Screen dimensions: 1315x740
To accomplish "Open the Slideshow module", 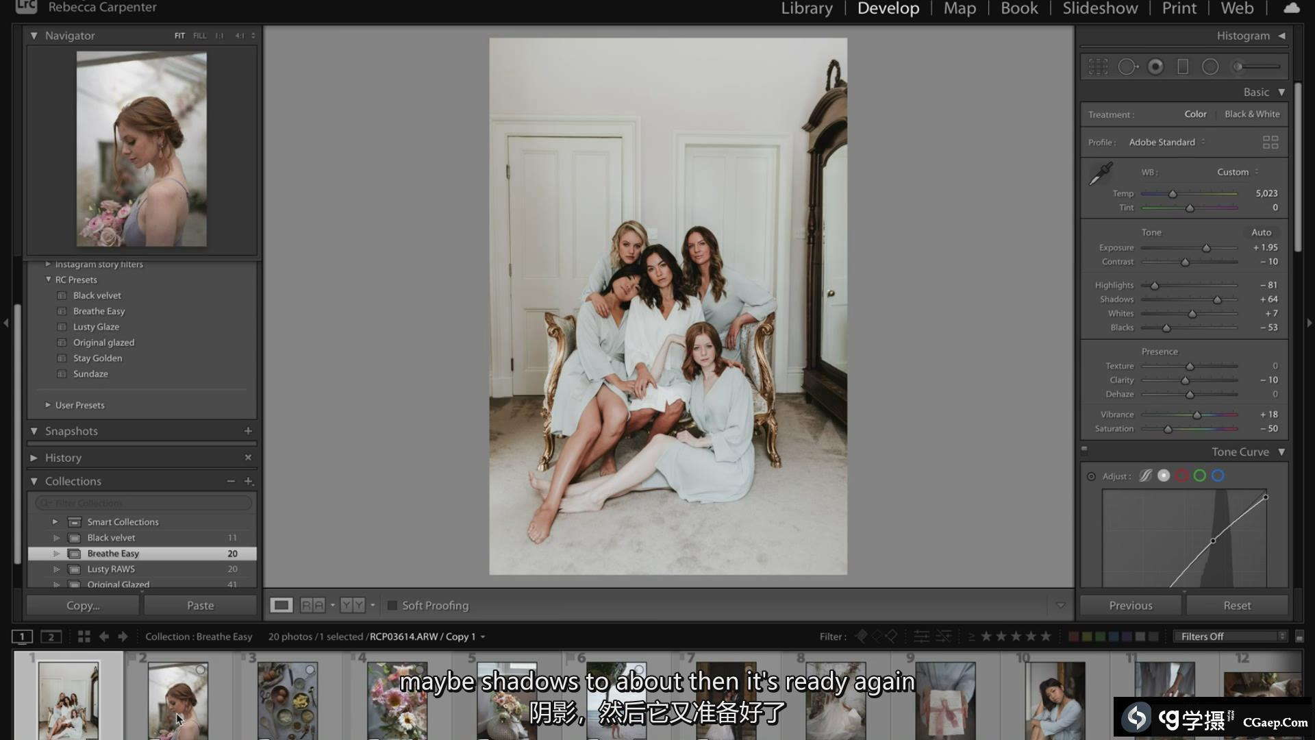I will point(1099,9).
